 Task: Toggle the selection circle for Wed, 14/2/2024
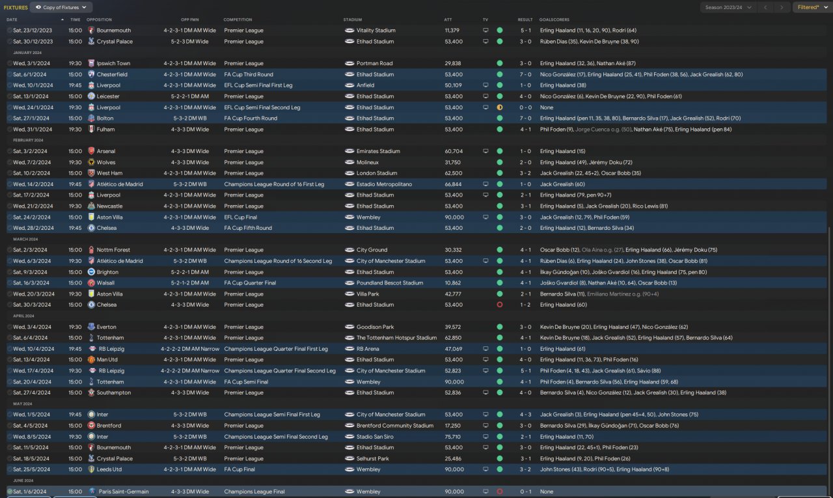tap(10, 184)
